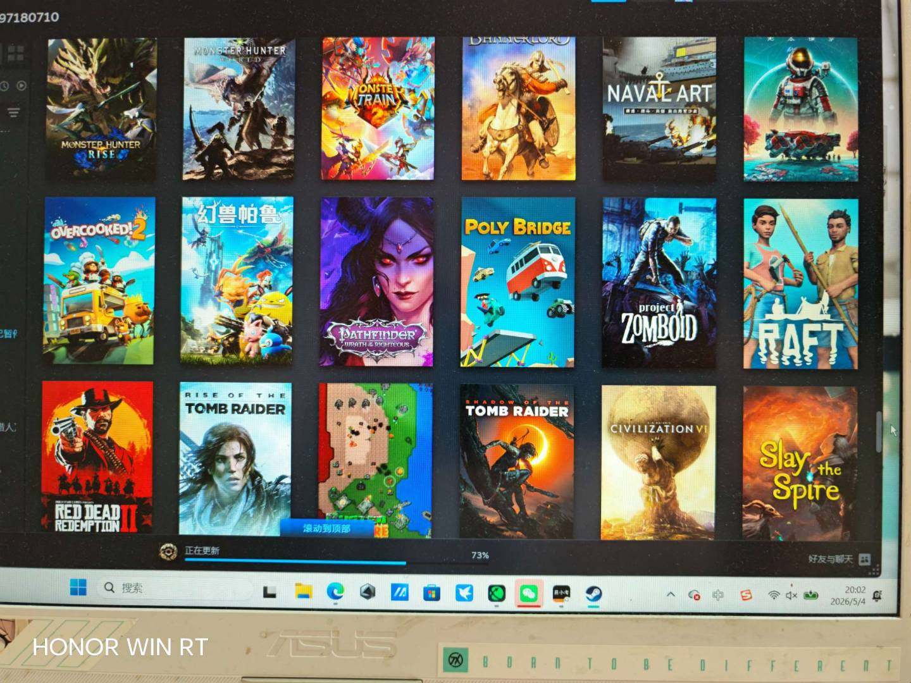The height and width of the screenshot is (683, 911).
Task: Open the sidebar filter options icon
Action: point(13,113)
